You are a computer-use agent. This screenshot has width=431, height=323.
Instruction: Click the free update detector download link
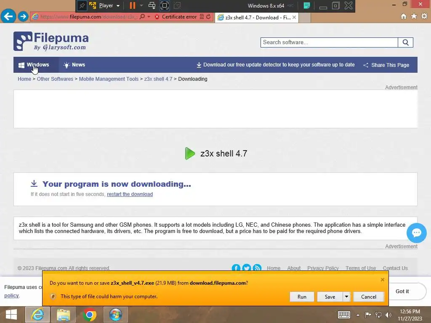point(275,65)
